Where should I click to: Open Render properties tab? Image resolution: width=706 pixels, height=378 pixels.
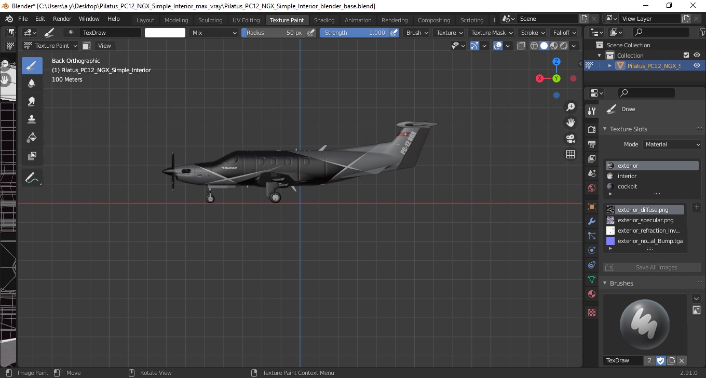(591, 129)
